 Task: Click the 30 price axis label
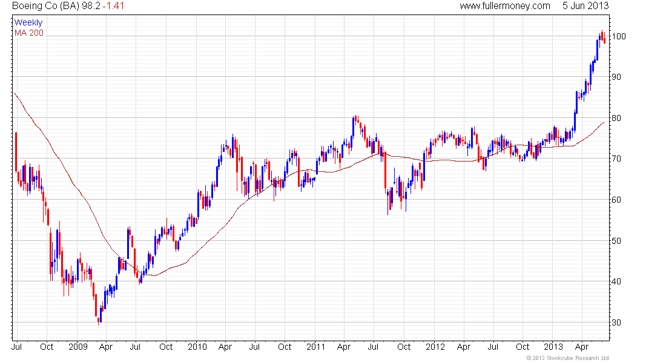tap(616, 322)
